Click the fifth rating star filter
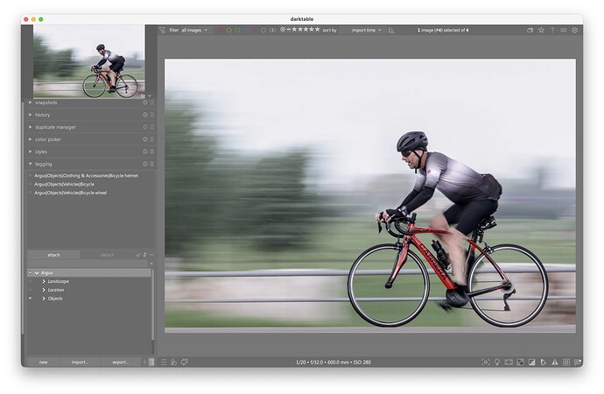604x394 pixels. click(318, 29)
